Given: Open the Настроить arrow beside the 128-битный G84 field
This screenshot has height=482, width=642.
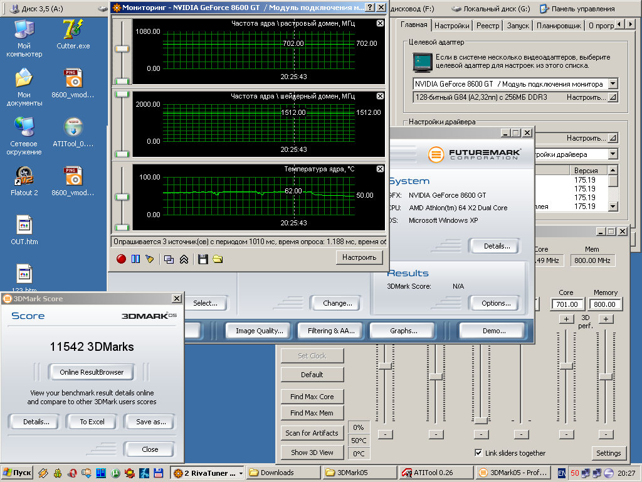Looking at the screenshot, I should point(613,97).
